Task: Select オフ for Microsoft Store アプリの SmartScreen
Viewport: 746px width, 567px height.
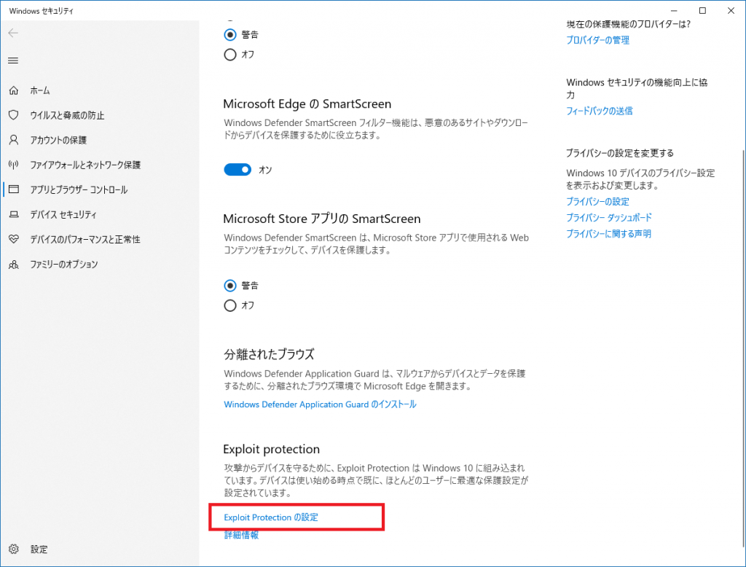Action: point(230,305)
